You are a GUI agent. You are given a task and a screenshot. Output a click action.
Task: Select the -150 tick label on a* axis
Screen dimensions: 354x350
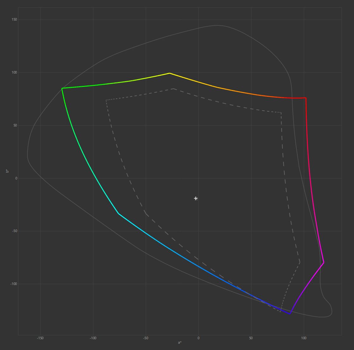point(40,338)
